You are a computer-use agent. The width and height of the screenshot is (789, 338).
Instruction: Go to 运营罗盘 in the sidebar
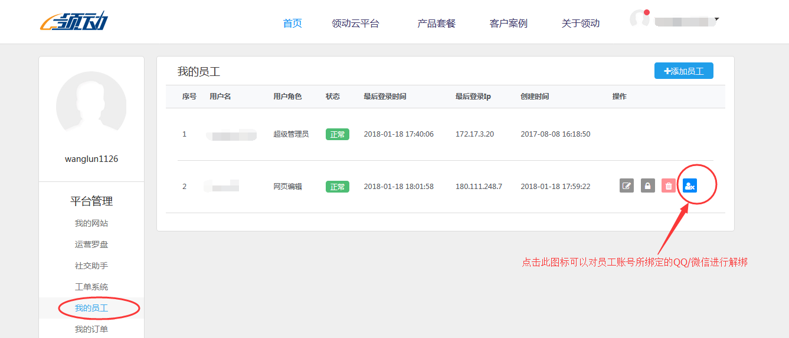coord(91,244)
